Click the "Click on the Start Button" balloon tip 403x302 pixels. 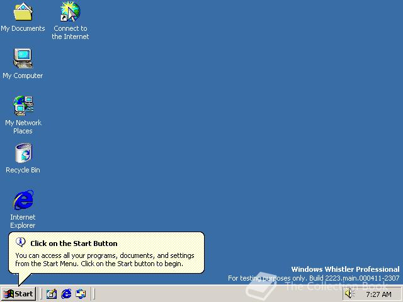click(x=106, y=253)
